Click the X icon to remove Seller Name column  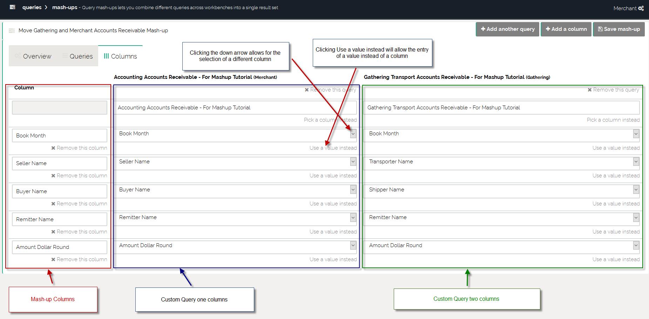(53, 176)
